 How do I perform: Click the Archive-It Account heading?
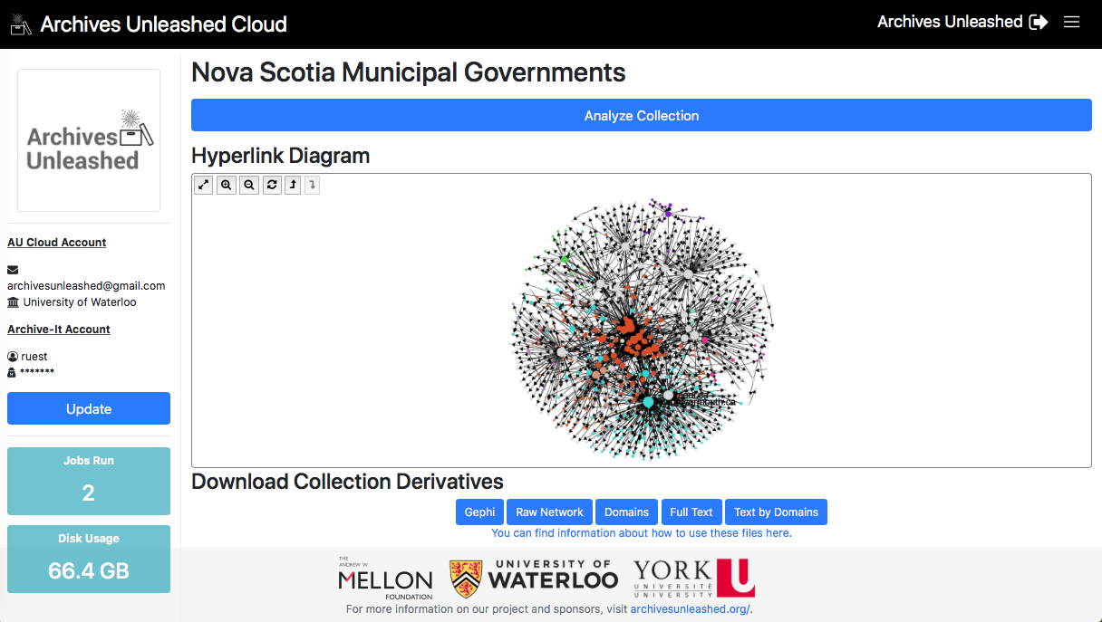tap(59, 330)
